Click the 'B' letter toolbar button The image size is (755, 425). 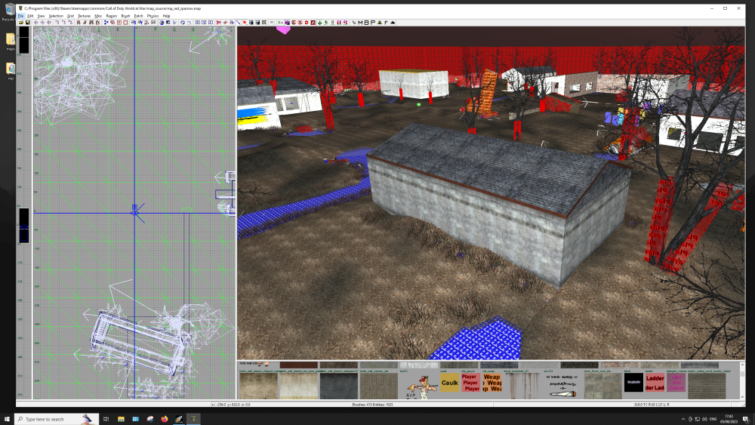click(x=366, y=22)
